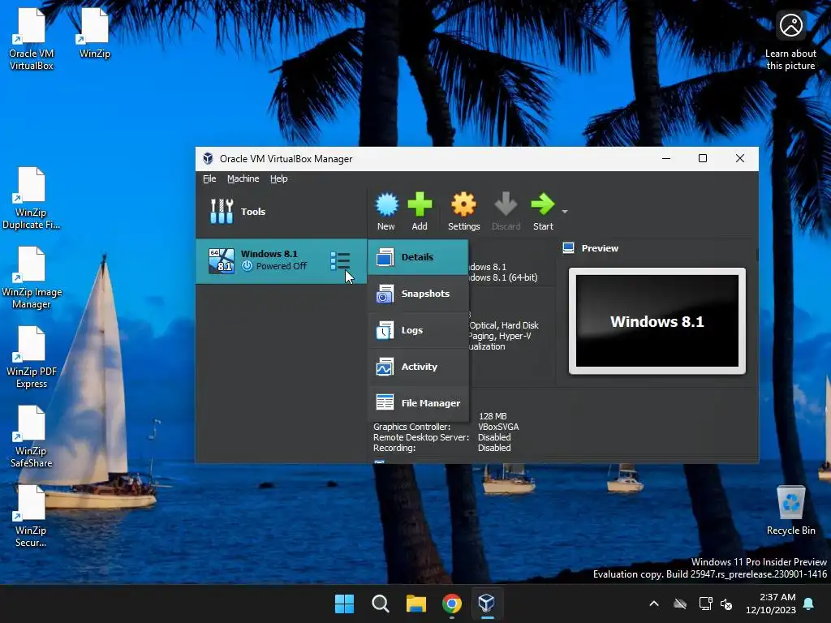Click the Windows 8.1 preview thumbnail
831x623 pixels.
pos(657,321)
